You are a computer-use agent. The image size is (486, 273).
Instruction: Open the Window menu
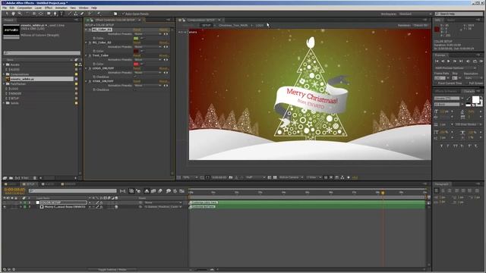tap(84, 8)
